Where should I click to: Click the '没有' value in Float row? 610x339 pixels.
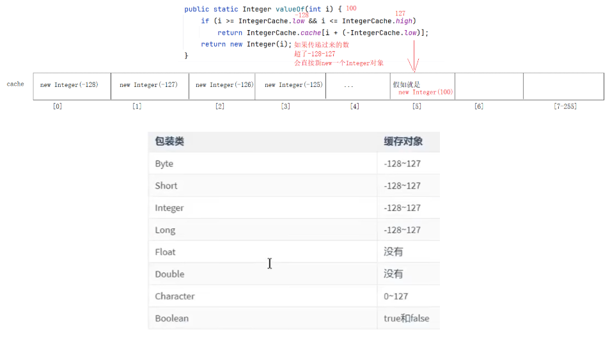[393, 252]
